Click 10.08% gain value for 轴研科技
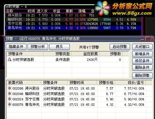 coord(80,19)
